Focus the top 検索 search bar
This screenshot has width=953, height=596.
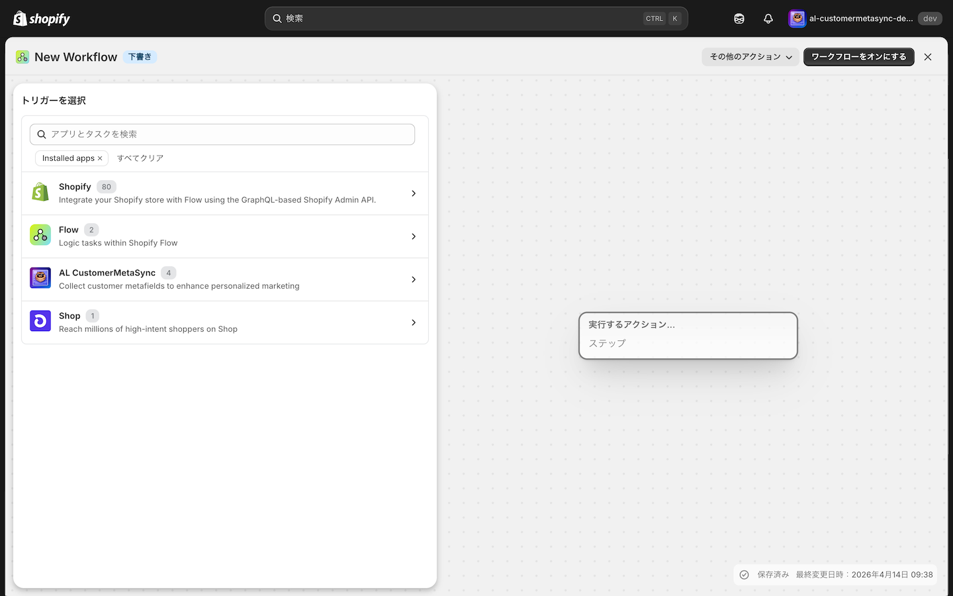[476, 19]
